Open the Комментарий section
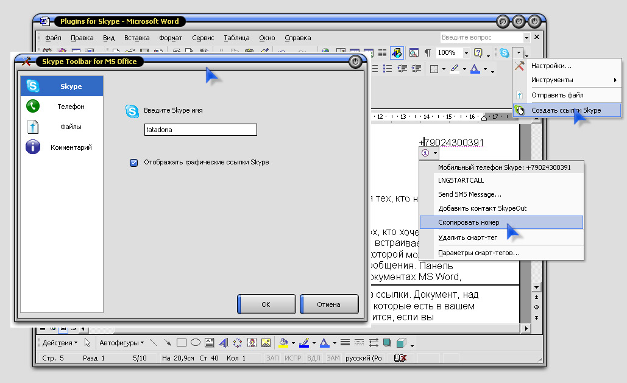This screenshot has height=383, width=627. point(62,147)
